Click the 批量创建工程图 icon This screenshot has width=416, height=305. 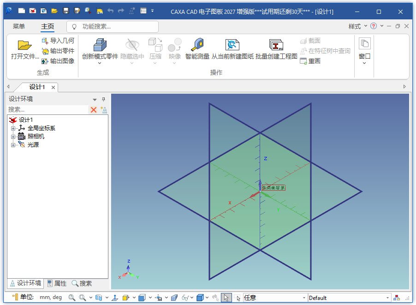point(276,45)
